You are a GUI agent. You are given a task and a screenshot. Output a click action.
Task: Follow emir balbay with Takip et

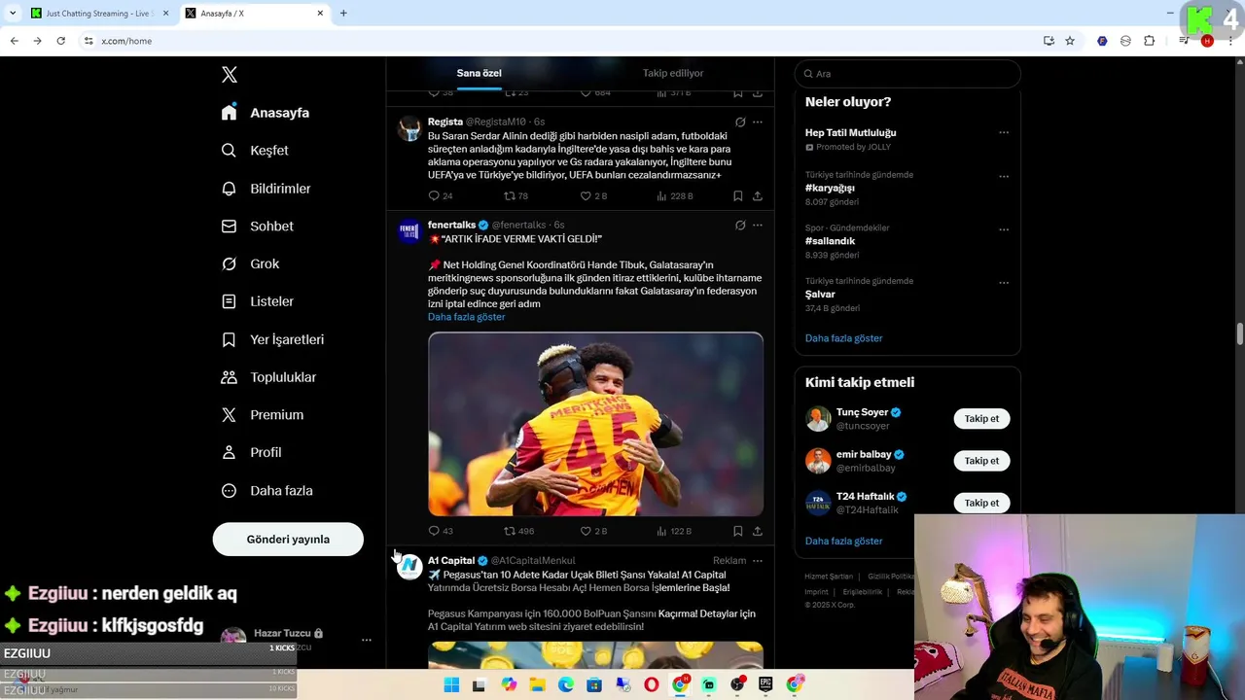coord(981,461)
